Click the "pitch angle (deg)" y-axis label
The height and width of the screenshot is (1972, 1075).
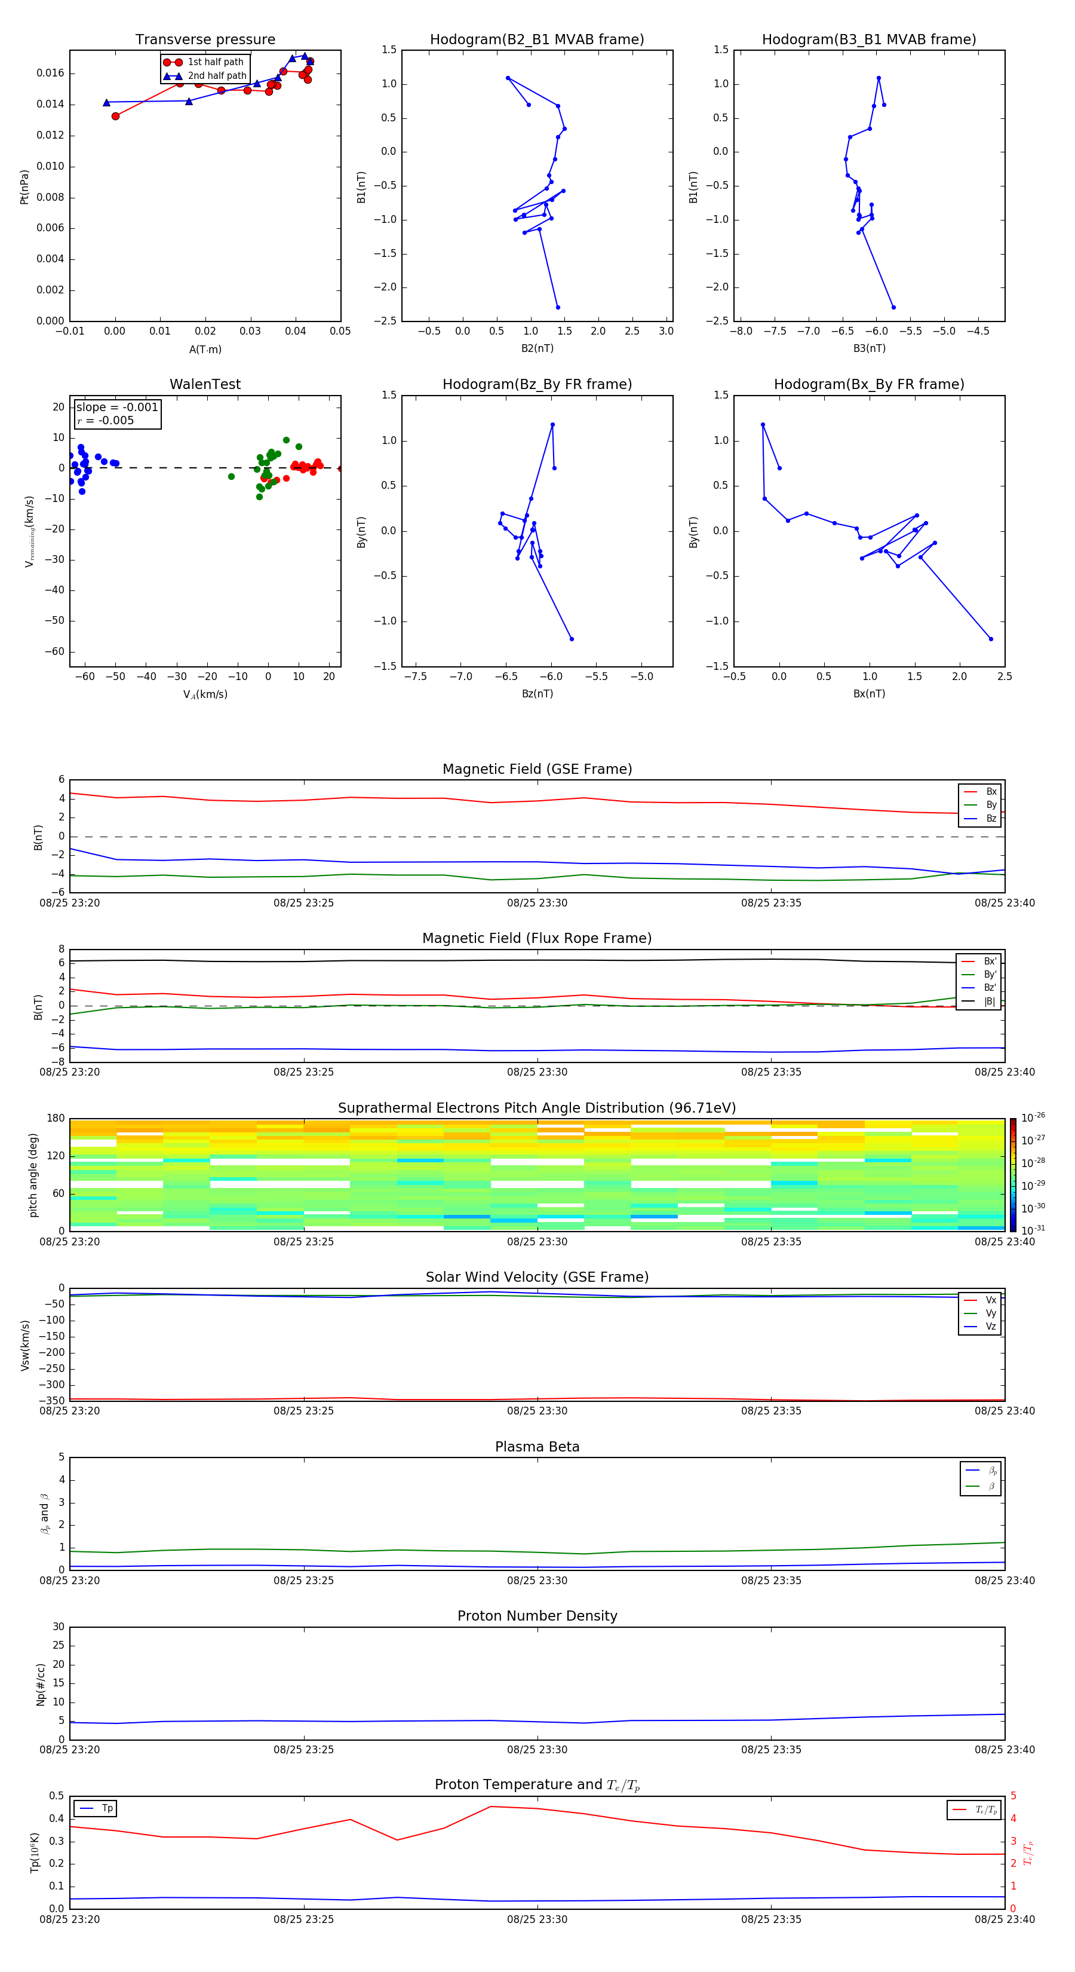[33, 1175]
